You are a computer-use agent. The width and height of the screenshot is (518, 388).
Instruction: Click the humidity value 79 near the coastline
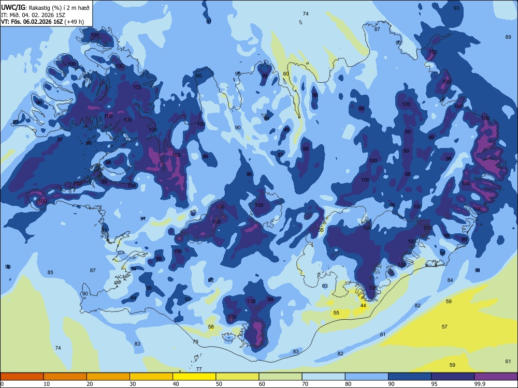(195, 341)
